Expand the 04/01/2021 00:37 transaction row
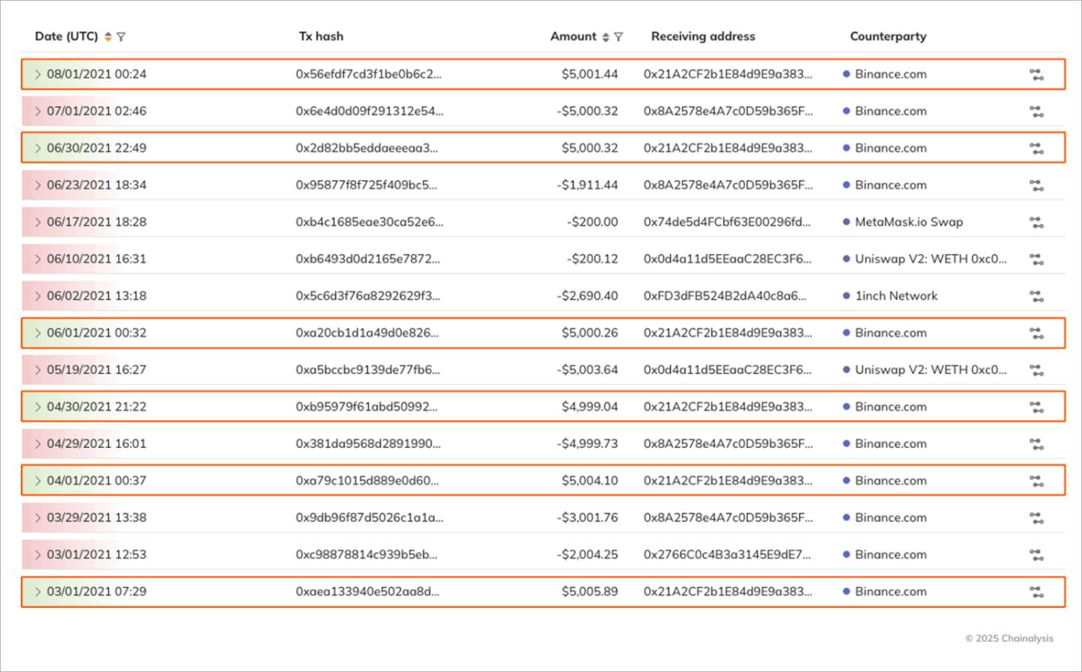The height and width of the screenshot is (672, 1082). (x=37, y=480)
